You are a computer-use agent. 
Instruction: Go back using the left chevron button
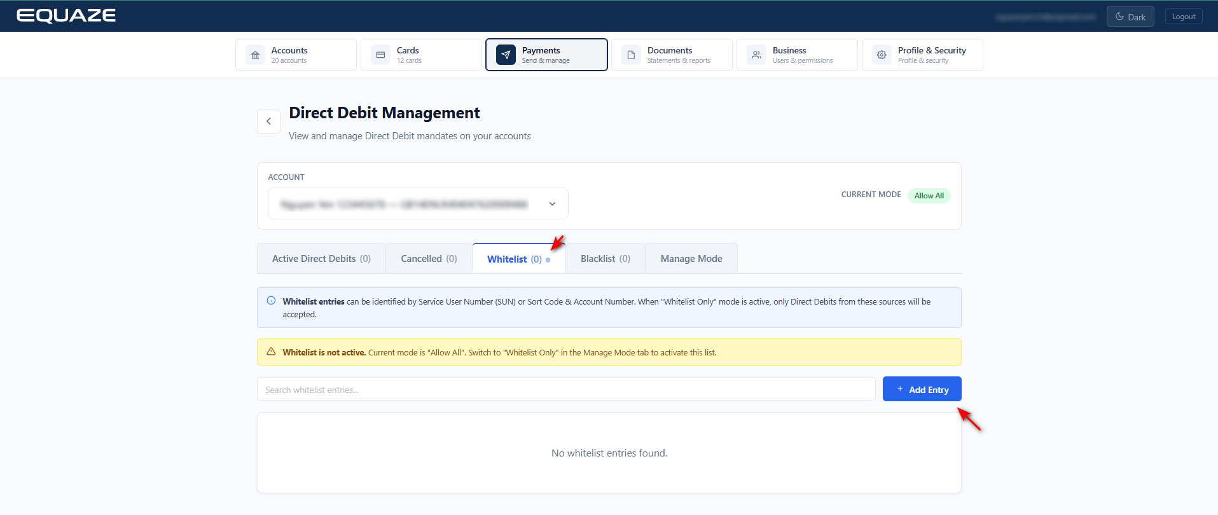click(x=268, y=121)
